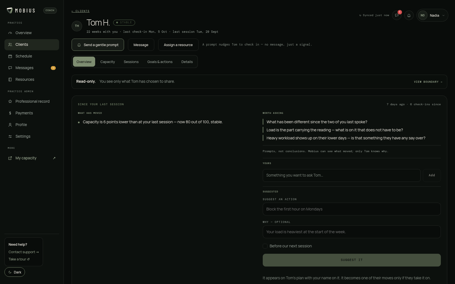Screen dimensions: 455x284
Task: Open the Resources book icon
Action: pos(10,80)
